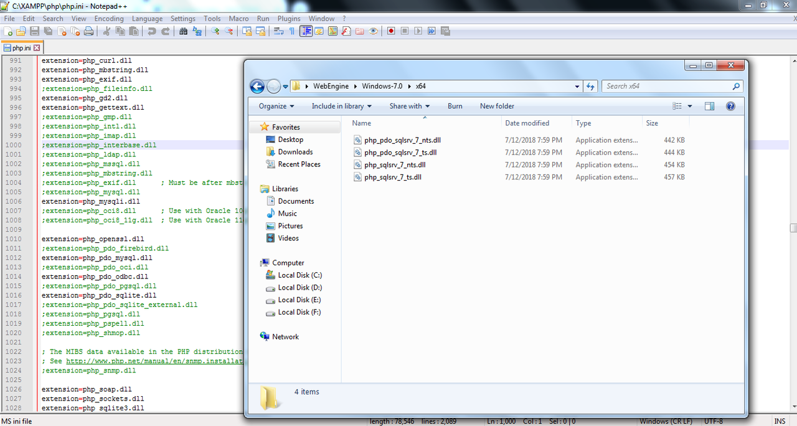Screen dimensions: 797x426
Task: Click the Save All toolbar icon
Action: point(47,31)
